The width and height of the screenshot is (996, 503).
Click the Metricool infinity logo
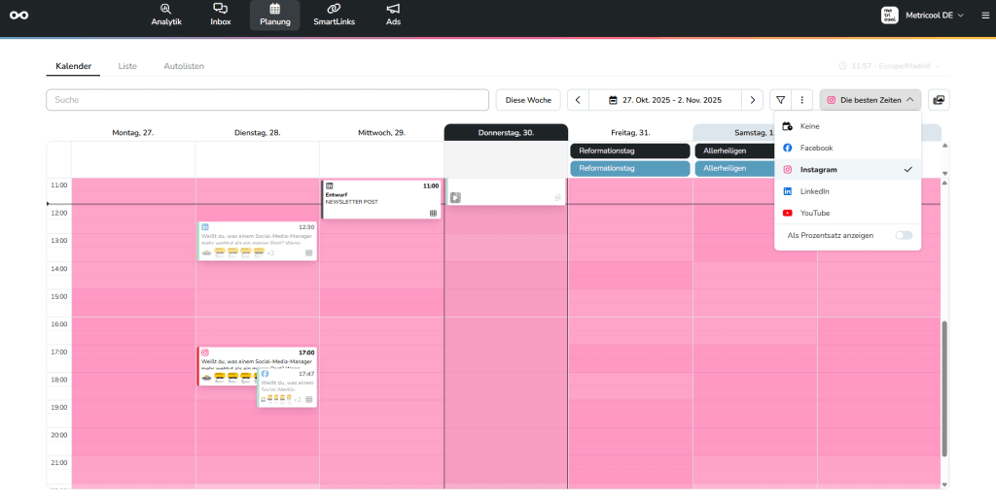pyautogui.click(x=19, y=16)
